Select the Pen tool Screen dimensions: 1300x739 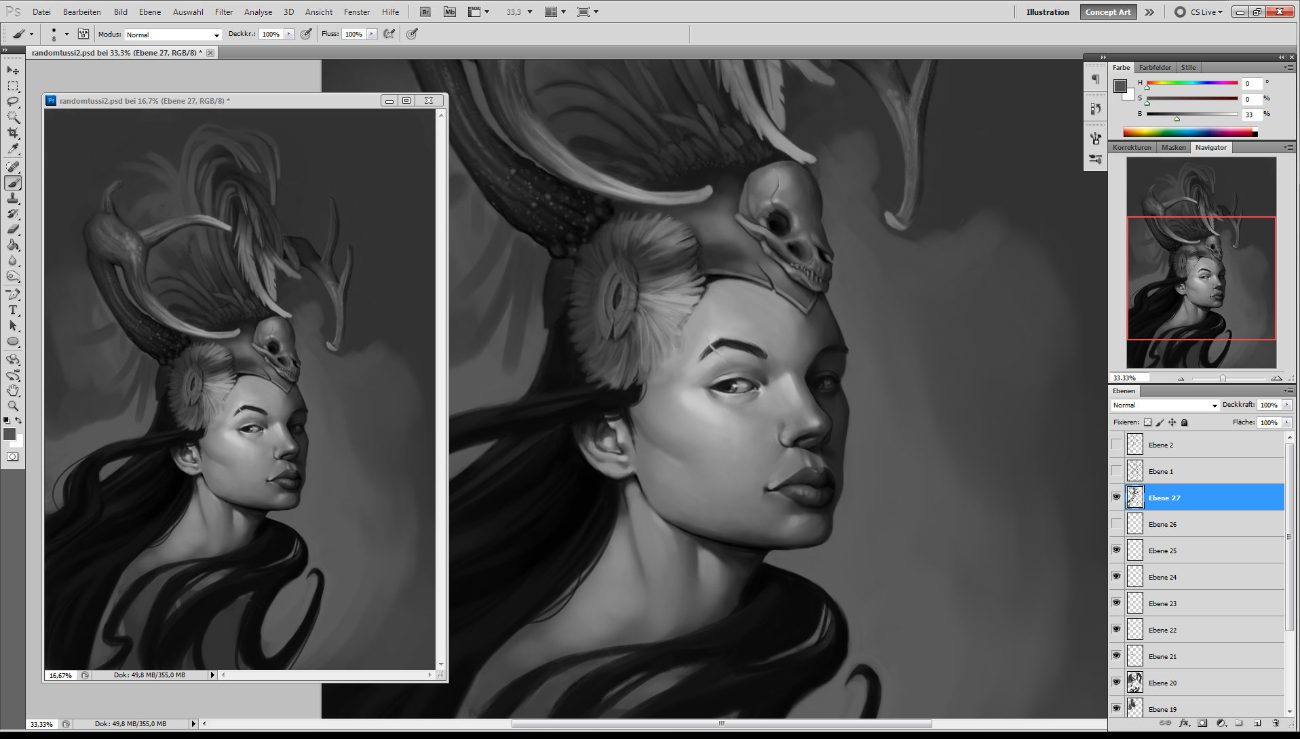click(13, 294)
